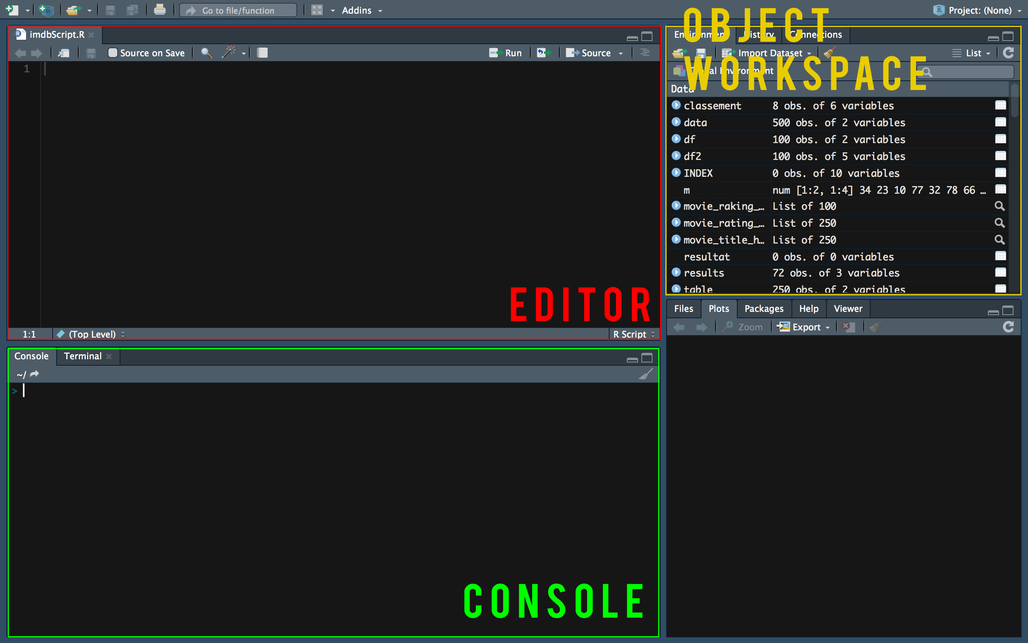The width and height of the screenshot is (1028, 643).
Task: Run the current line with Run button
Action: [506, 53]
